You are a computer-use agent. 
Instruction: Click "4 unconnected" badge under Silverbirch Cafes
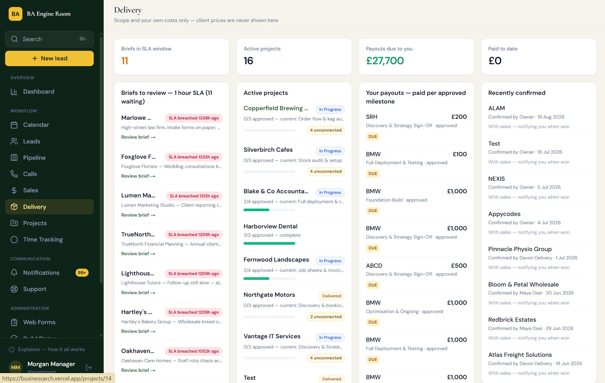tap(326, 172)
